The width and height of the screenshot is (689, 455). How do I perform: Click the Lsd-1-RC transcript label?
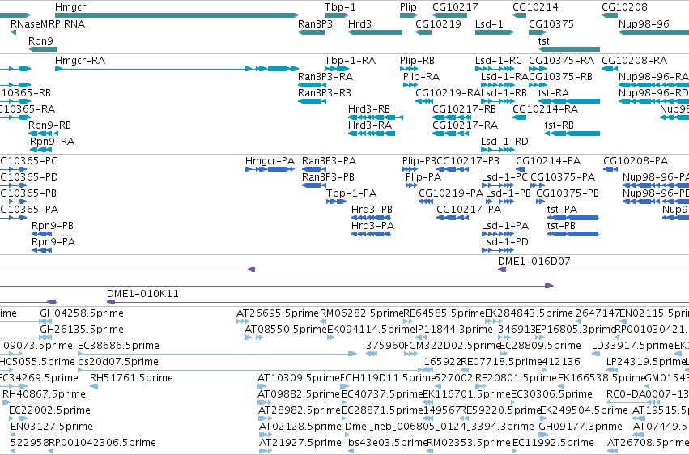click(x=498, y=61)
